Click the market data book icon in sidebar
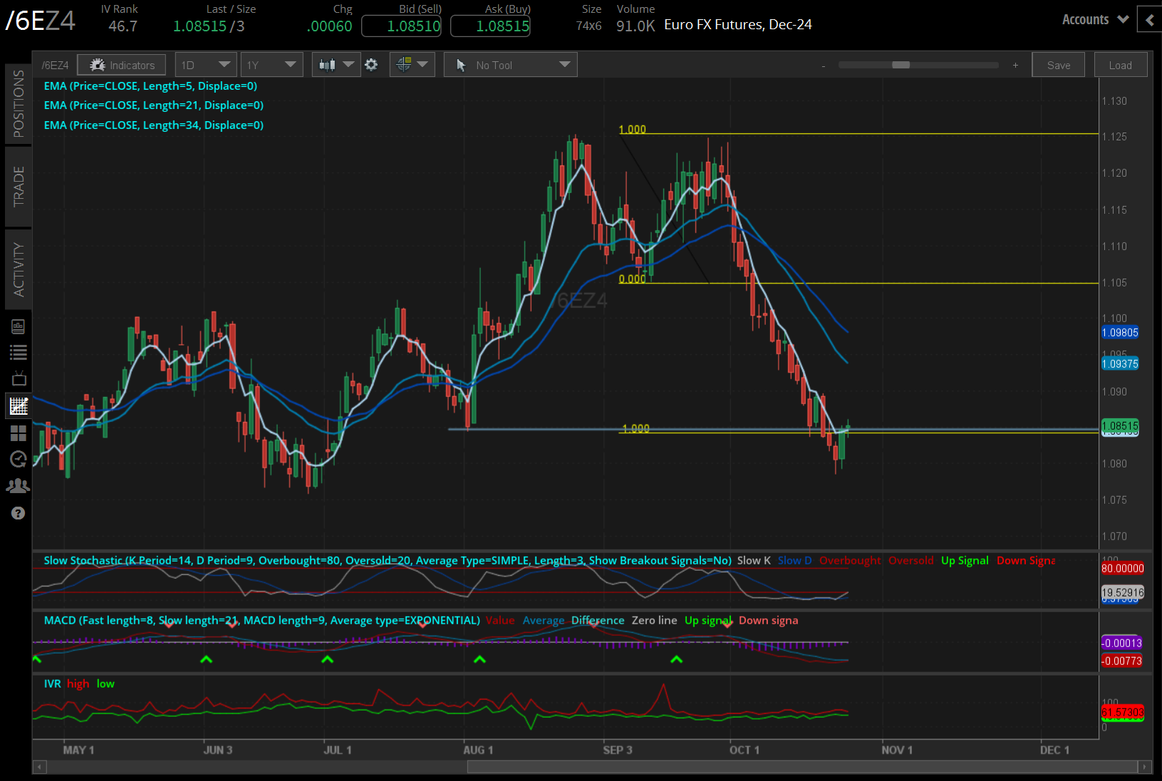 coord(19,326)
